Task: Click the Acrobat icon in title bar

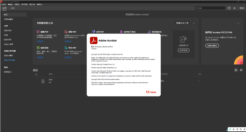Action: point(2,2)
